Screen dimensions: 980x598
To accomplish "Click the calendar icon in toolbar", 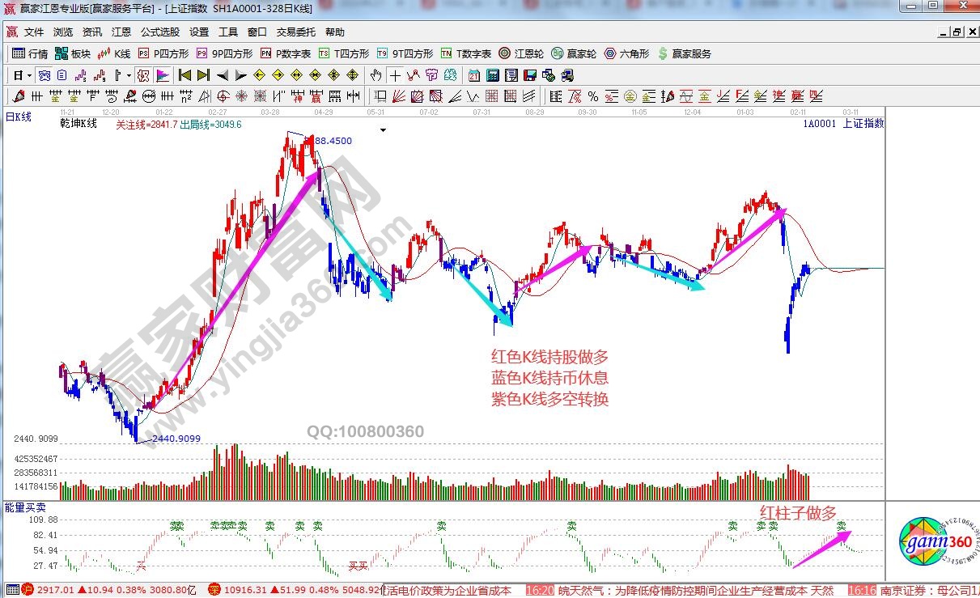I will click(473, 75).
